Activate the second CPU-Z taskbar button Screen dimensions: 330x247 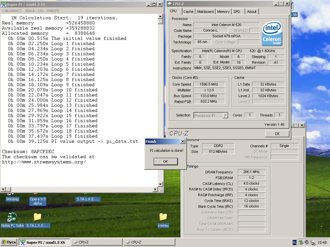[150, 242]
